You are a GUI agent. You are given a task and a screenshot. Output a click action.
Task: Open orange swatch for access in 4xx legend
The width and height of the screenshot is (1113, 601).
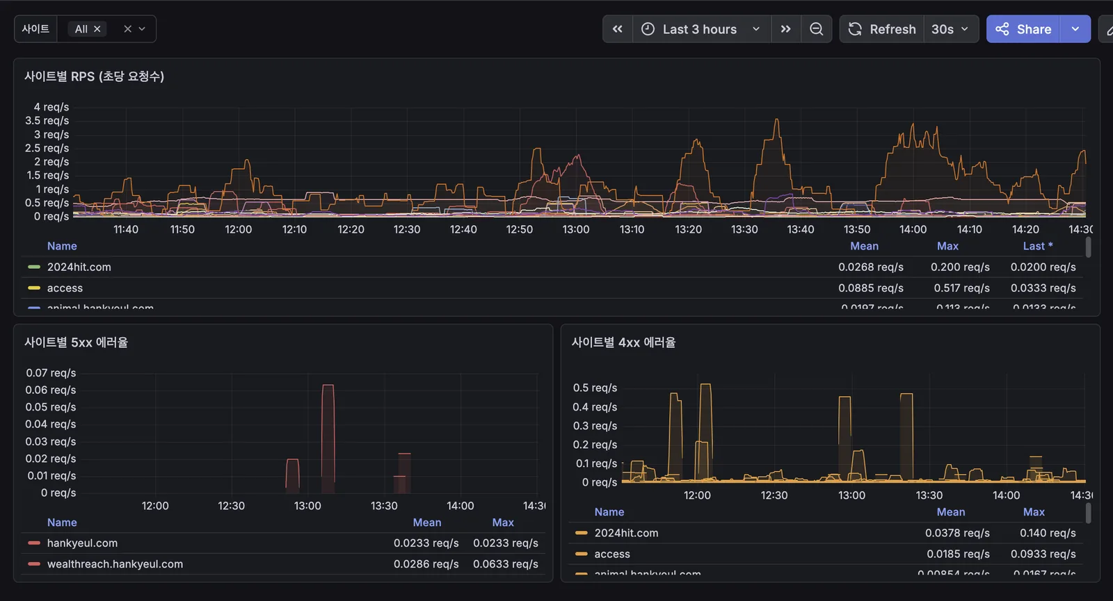tap(582, 554)
